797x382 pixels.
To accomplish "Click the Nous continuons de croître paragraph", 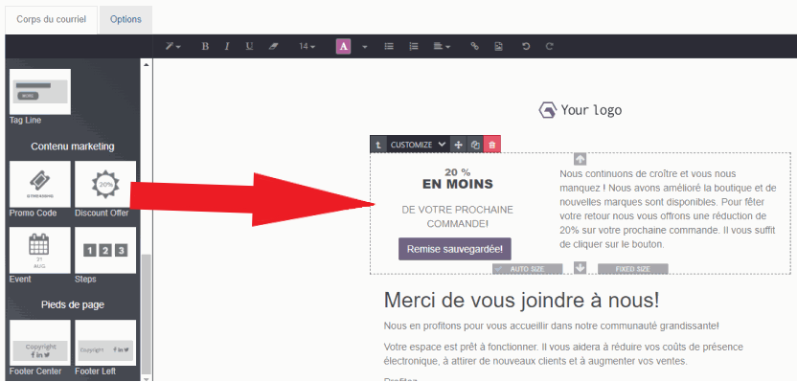I will click(x=668, y=209).
